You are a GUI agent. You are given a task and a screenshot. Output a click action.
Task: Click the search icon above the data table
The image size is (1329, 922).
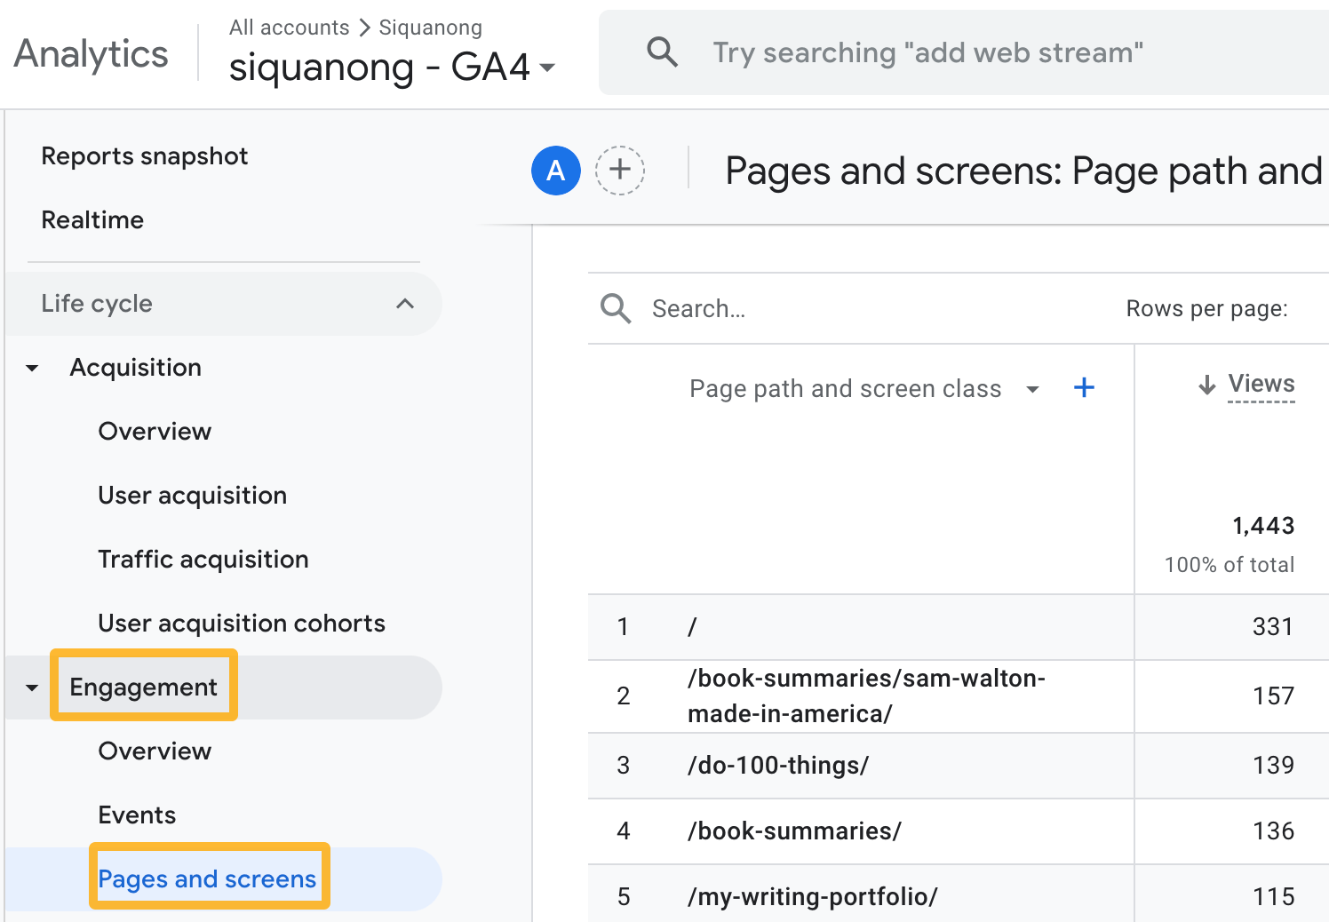(x=615, y=308)
